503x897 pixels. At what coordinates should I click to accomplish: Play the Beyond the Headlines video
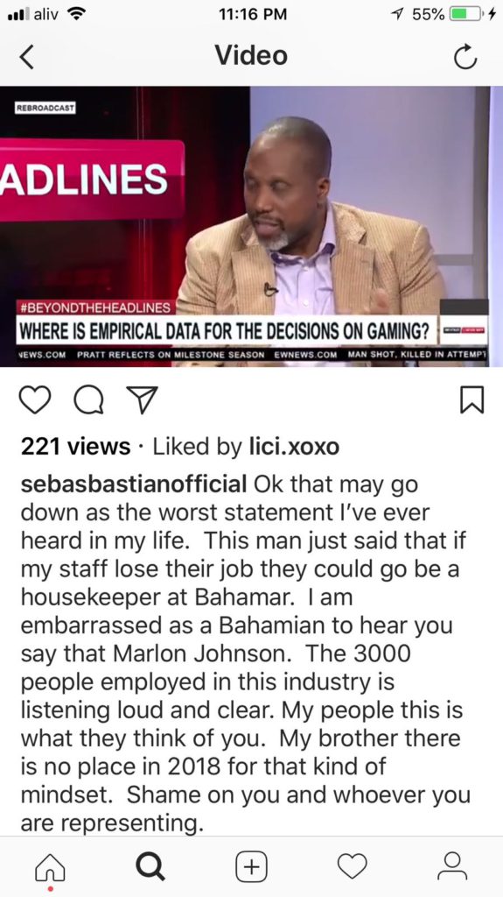[252, 227]
